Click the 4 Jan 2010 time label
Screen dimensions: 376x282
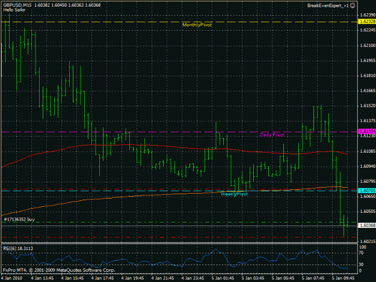11,278
